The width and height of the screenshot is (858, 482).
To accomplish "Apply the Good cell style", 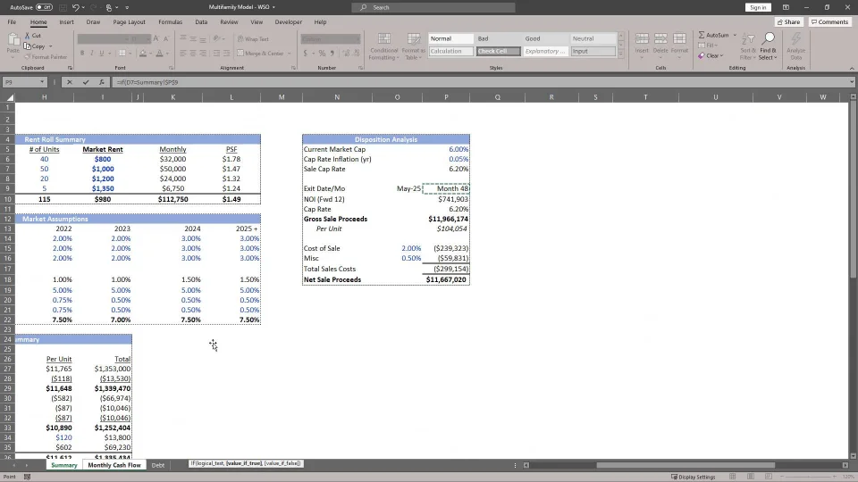I will tap(545, 38).
